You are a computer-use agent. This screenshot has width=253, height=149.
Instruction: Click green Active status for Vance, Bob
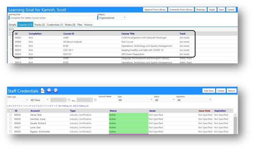point(129,115)
